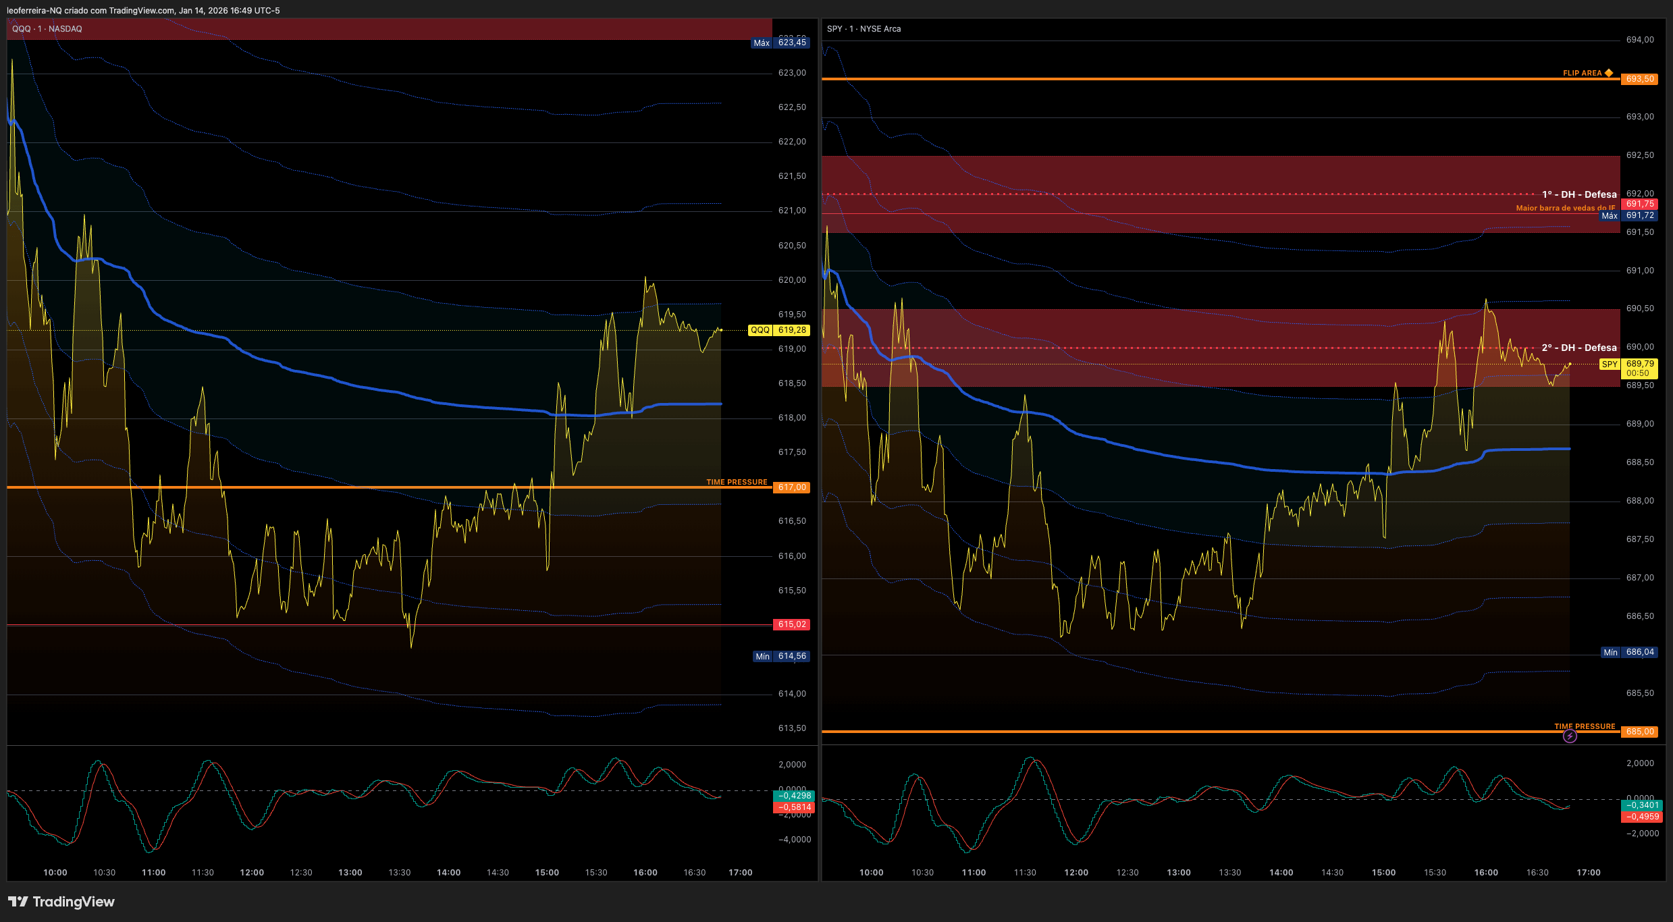Image resolution: width=1673 pixels, height=922 pixels.
Task: Click the 2º - DH - Defesa label
Action: (1579, 348)
